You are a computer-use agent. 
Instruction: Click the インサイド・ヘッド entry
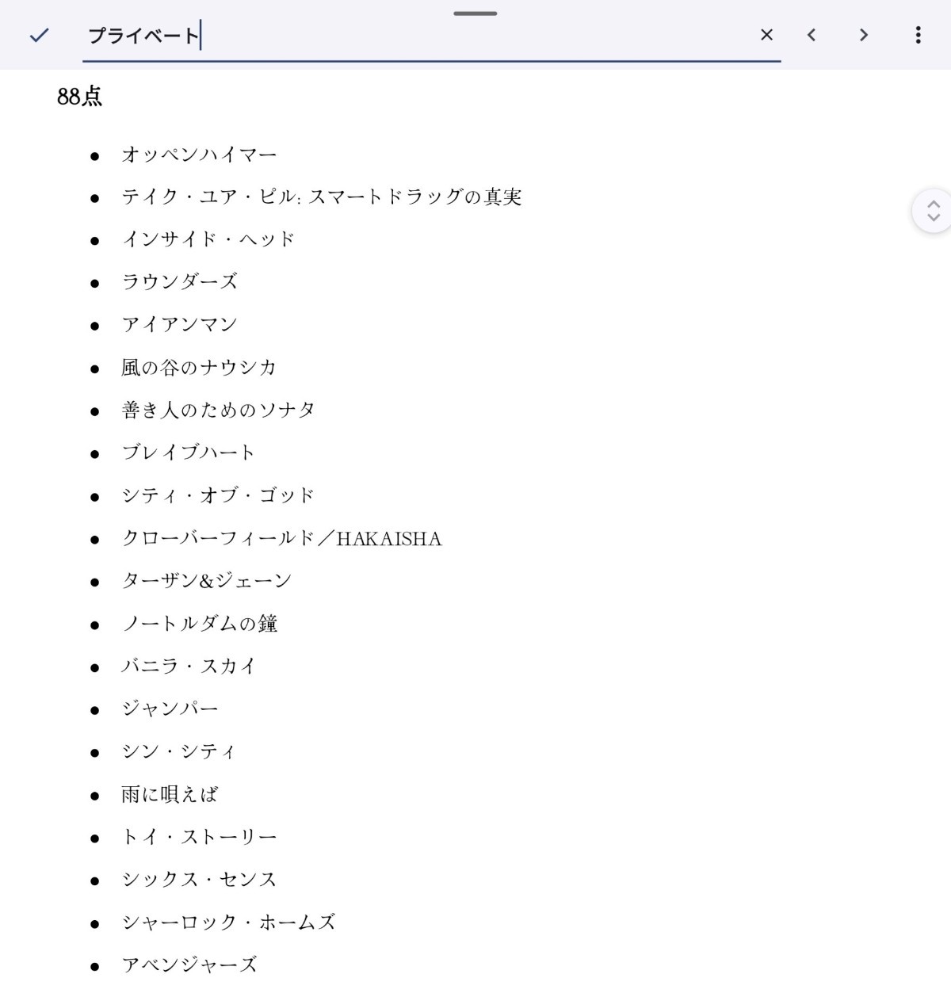click(x=208, y=239)
